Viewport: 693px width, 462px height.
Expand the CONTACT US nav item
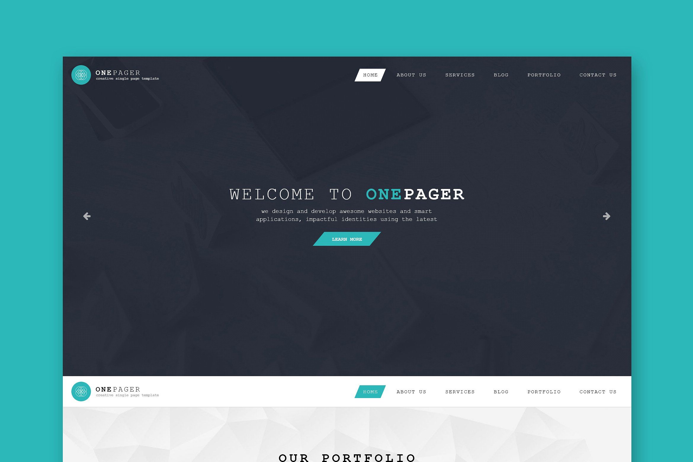click(x=598, y=75)
